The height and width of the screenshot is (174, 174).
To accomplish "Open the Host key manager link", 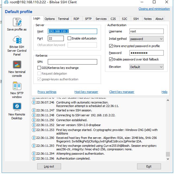I will [86, 92].
